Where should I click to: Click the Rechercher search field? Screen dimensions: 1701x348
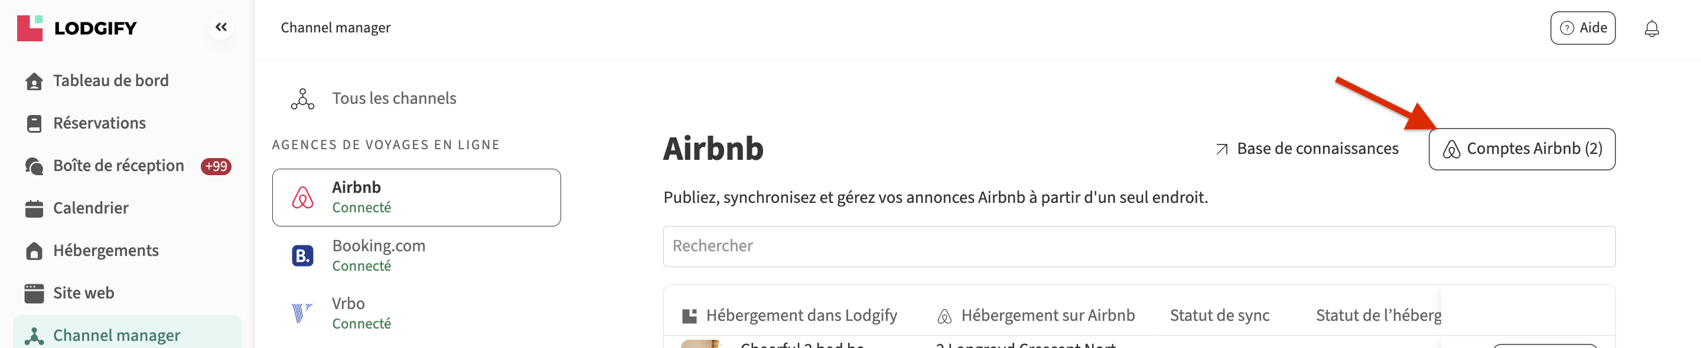(1138, 246)
